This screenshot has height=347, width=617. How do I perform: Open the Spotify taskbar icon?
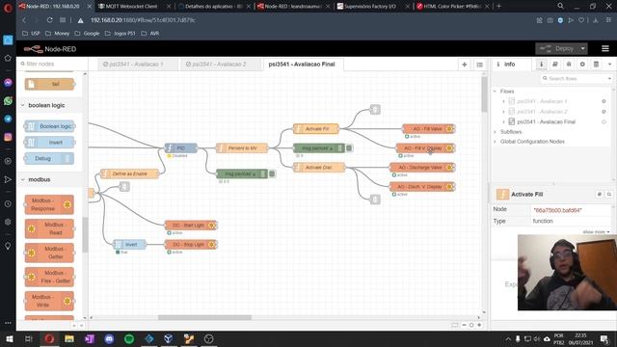coord(129,338)
